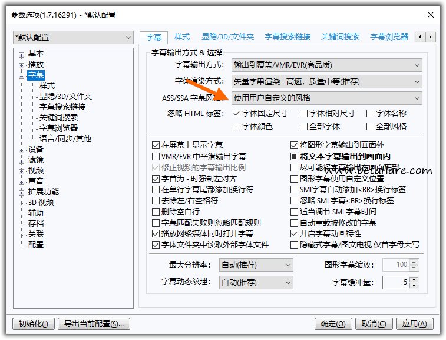The image size is (446, 340).
Task: Switch to the 样式 tab
Action: tap(182, 37)
